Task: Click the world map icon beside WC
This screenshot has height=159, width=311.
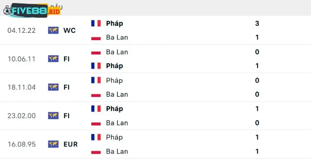Action: coord(53,30)
